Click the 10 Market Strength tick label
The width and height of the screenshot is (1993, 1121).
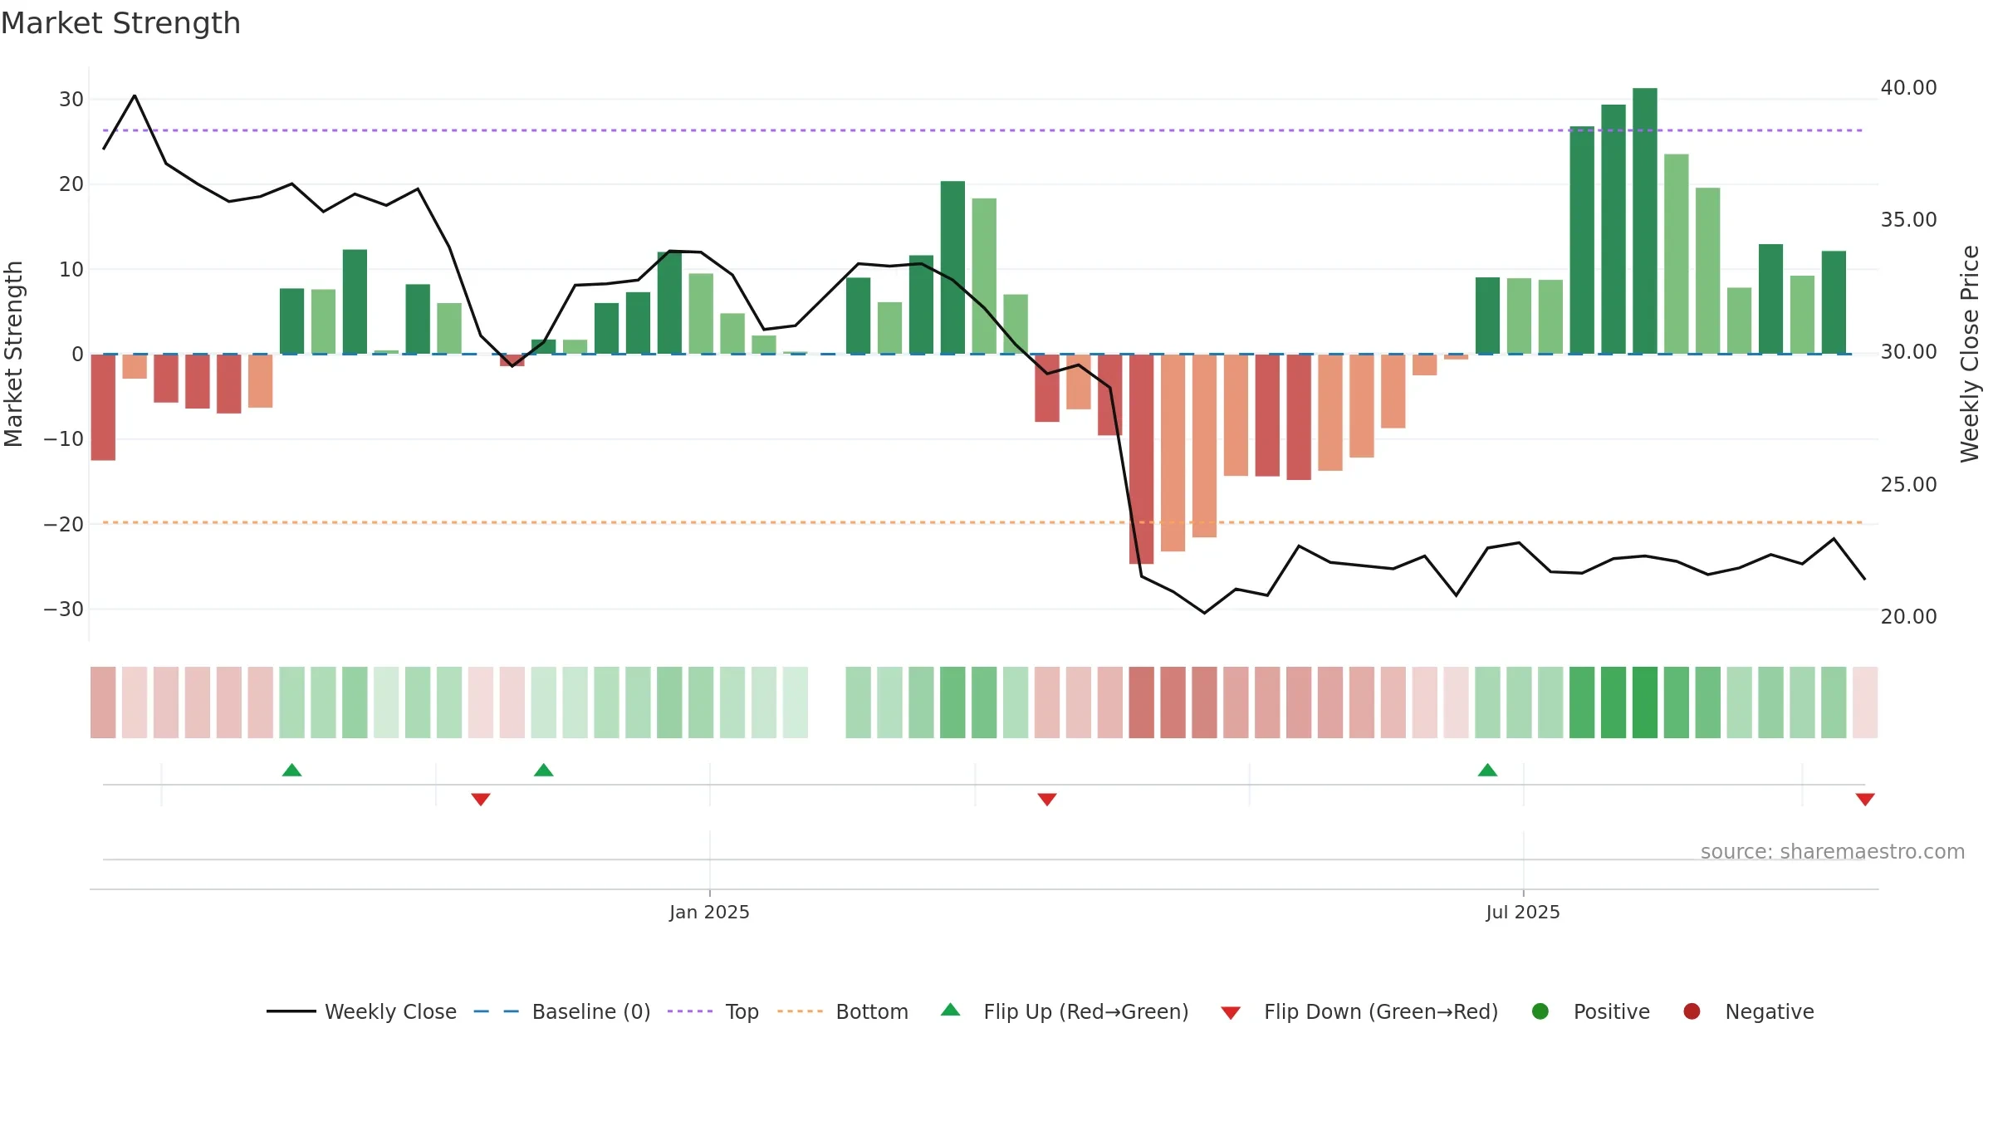tap(71, 269)
